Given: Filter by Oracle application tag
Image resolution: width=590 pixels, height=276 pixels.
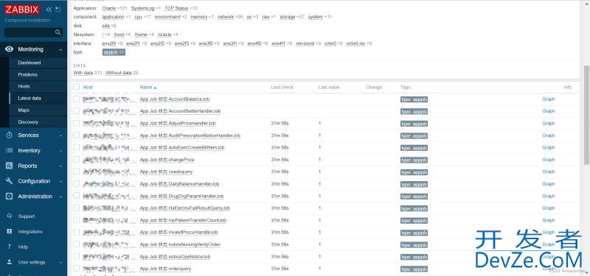Looking at the screenshot, I should pyautogui.click(x=108, y=8).
